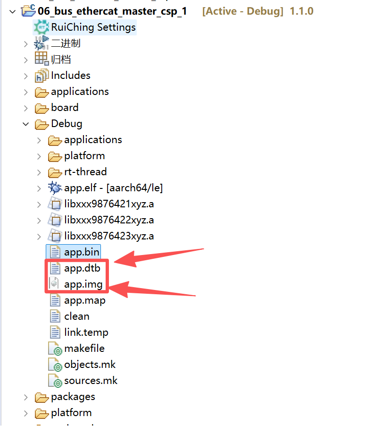The width and height of the screenshot is (373, 426).
Task: Expand the board folder
Action: pyautogui.click(x=26, y=108)
